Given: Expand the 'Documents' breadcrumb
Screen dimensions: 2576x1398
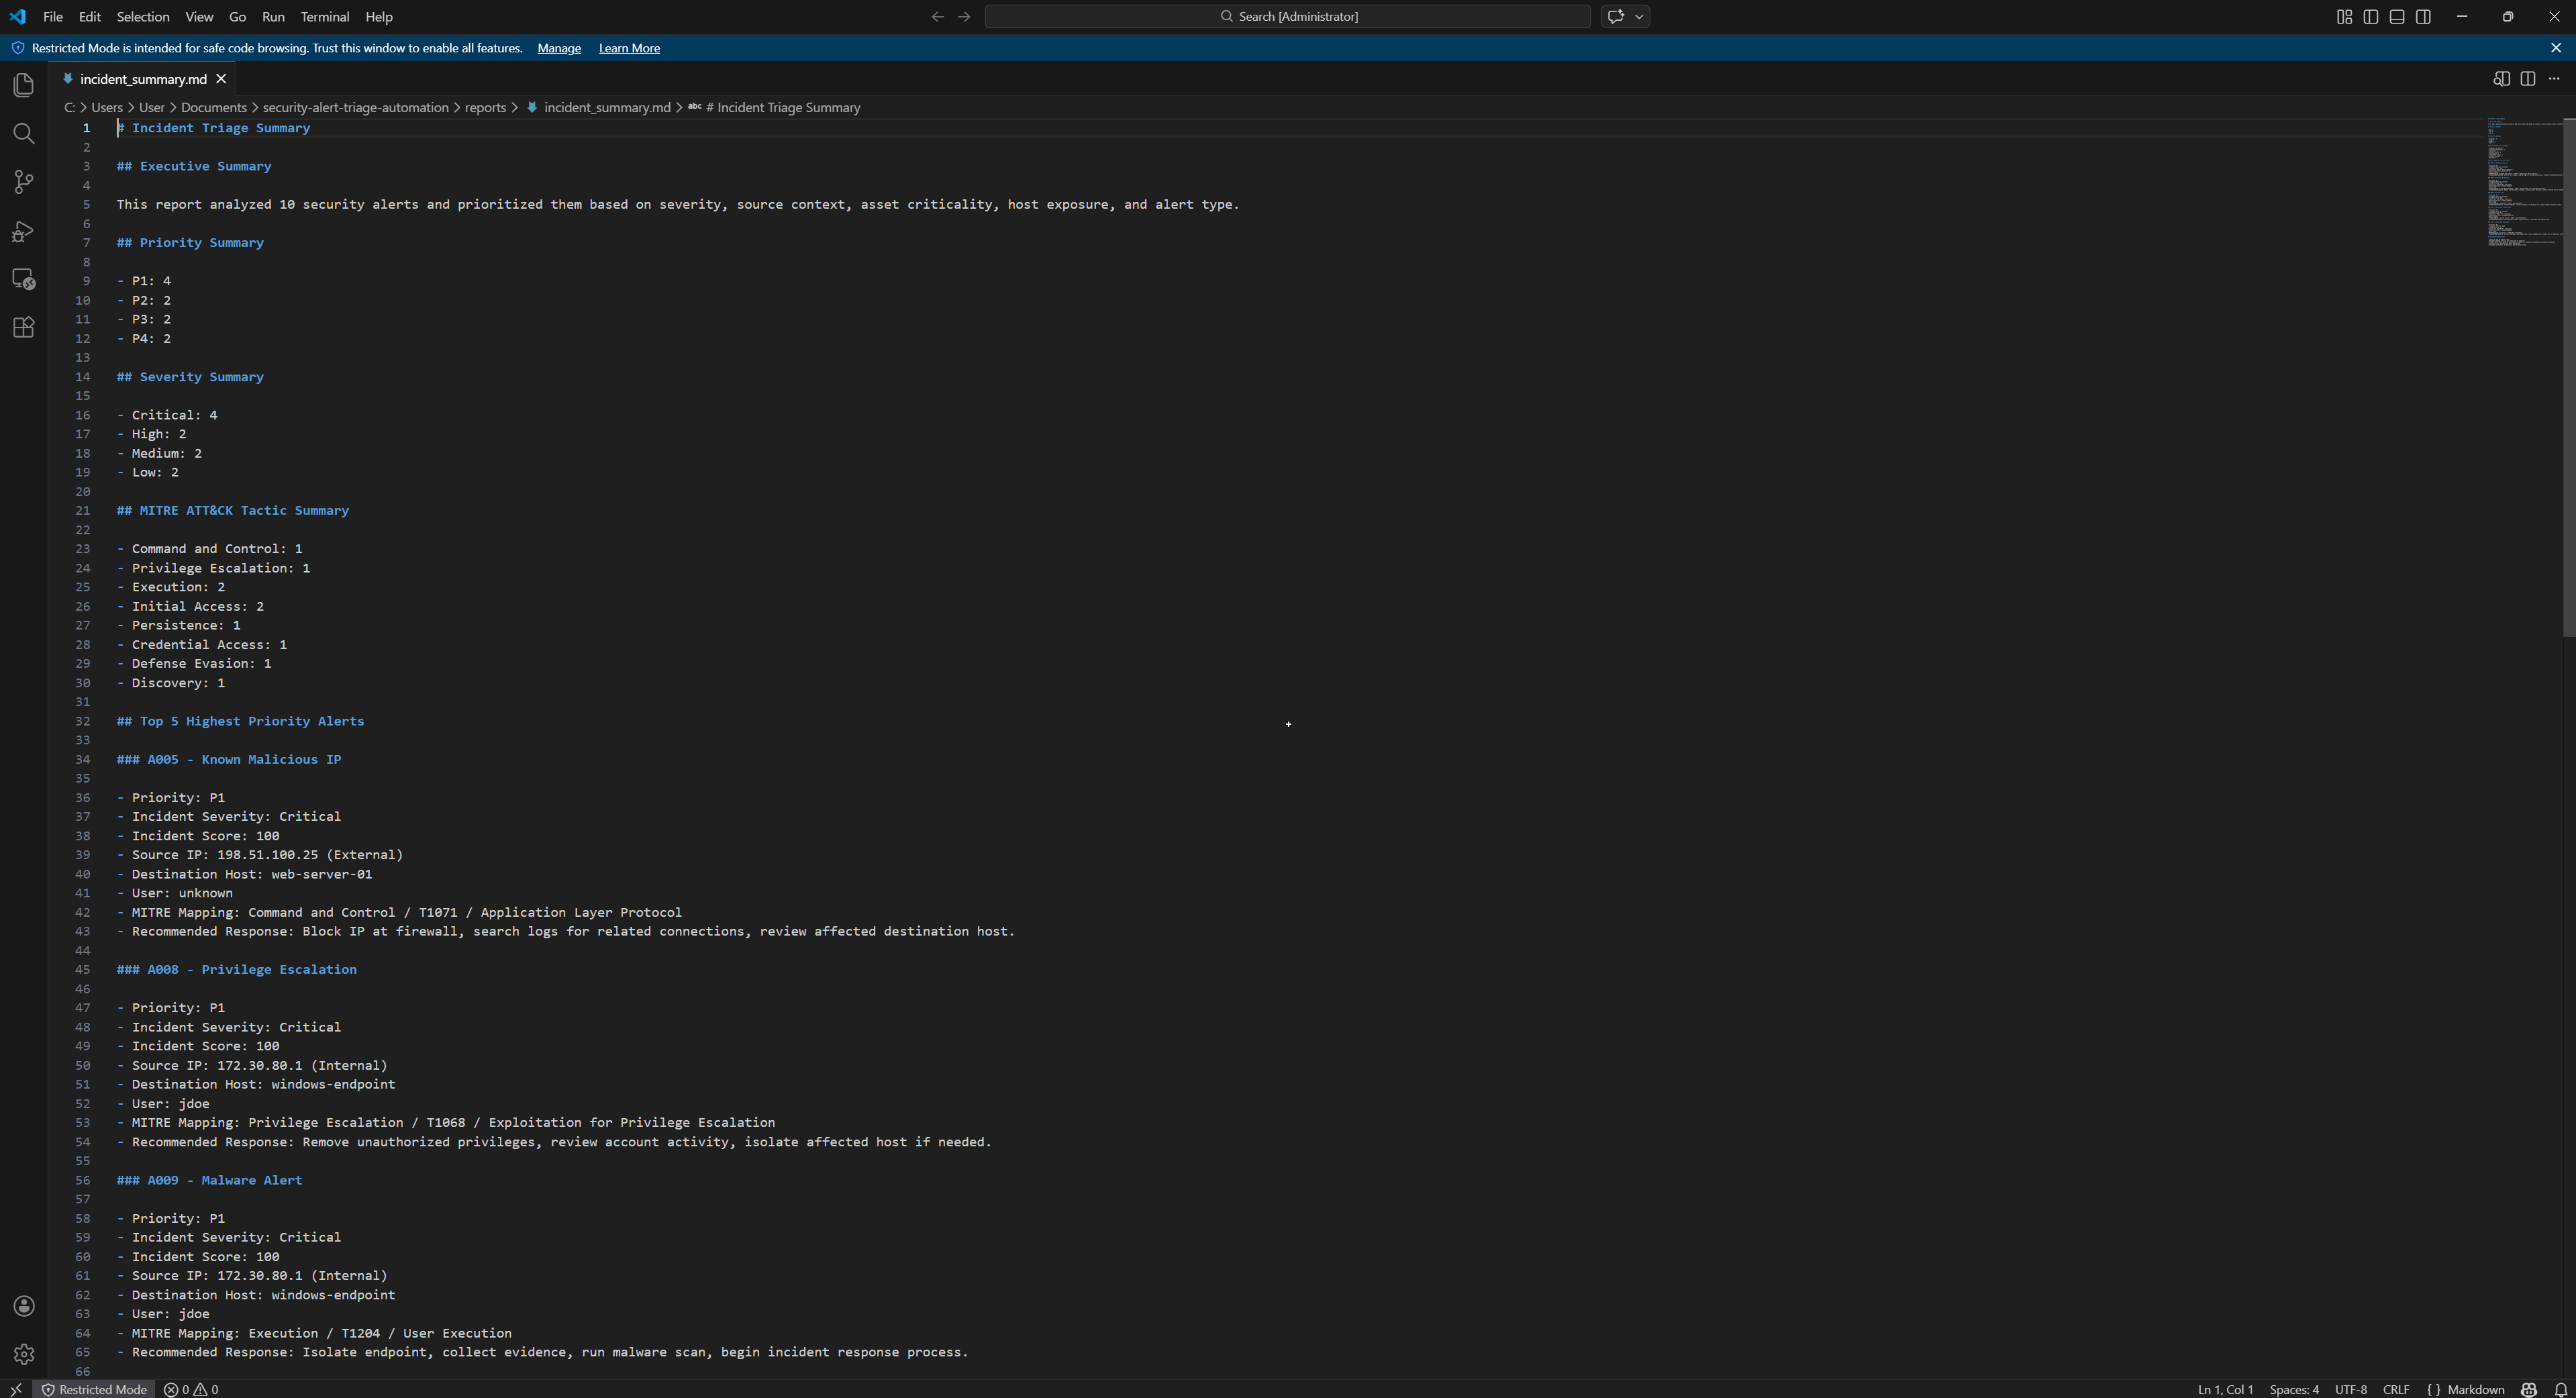Looking at the screenshot, I should pyautogui.click(x=213, y=107).
